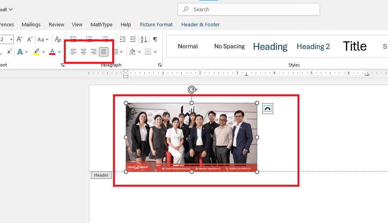Apply red font color
Image resolution: width=388 pixels, height=223 pixels.
coord(52,52)
